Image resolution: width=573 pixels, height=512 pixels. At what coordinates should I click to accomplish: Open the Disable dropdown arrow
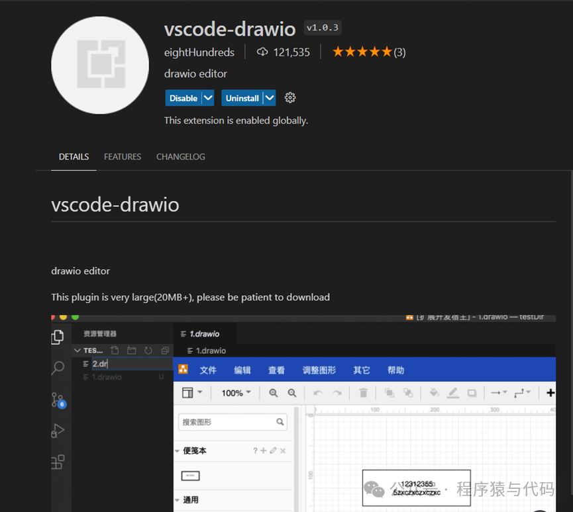tap(208, 98)
